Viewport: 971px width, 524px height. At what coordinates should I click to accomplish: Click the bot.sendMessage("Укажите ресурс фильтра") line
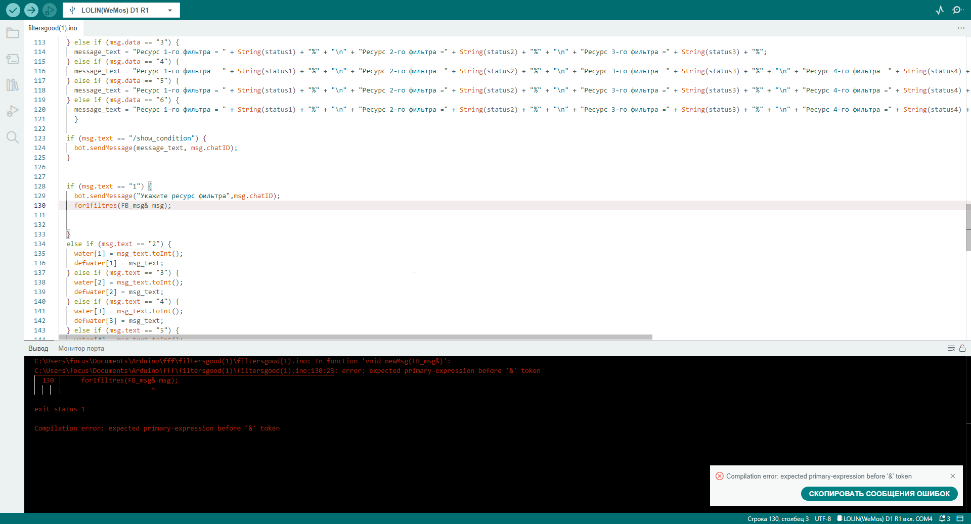tap(177, 196)
